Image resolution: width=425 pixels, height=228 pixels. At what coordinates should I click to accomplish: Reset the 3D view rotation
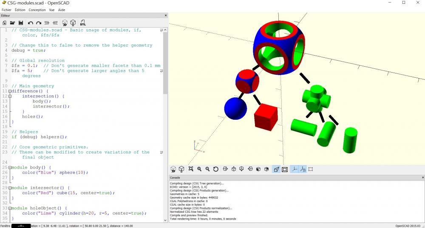click(216, 169)
